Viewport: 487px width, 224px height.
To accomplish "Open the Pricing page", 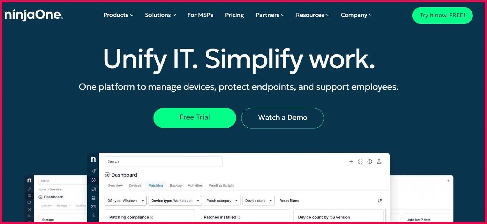I will click(x=235, y=15).
